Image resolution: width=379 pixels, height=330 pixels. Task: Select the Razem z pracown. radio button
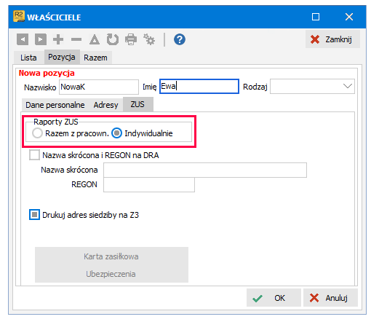pyautogui.click(x=37, y=133)
